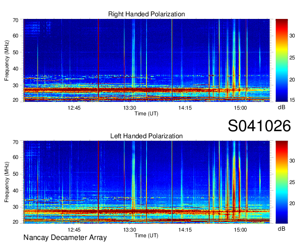Click the 40 frequency tick on bottom plot
This screenshot has width=300, height=243.
[x=15, y=190]
